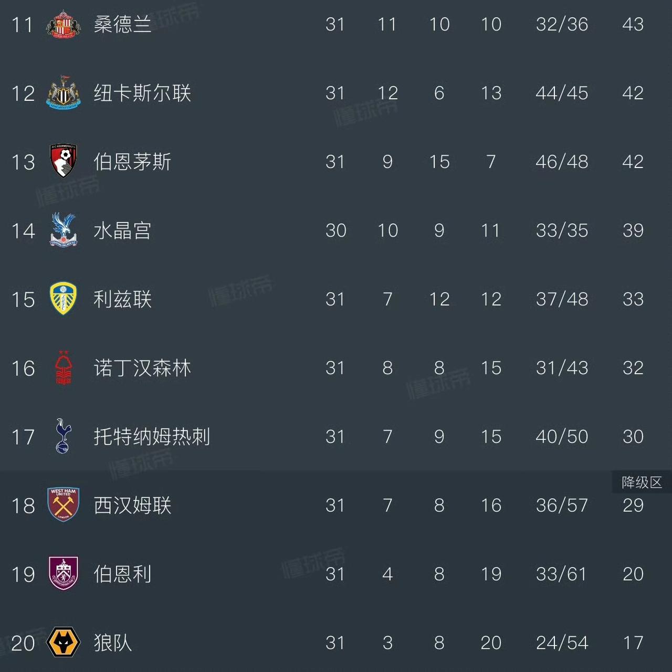Click 西汉姆联 losses count 16
This screenshot has width=672, height=672.
coord(491,506)
